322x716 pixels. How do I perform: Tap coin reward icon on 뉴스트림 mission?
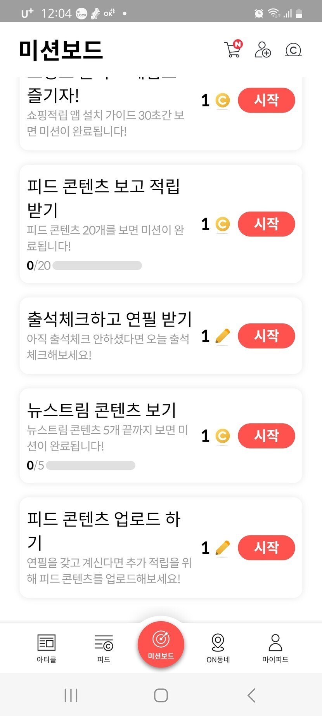[x=222, y=436]
